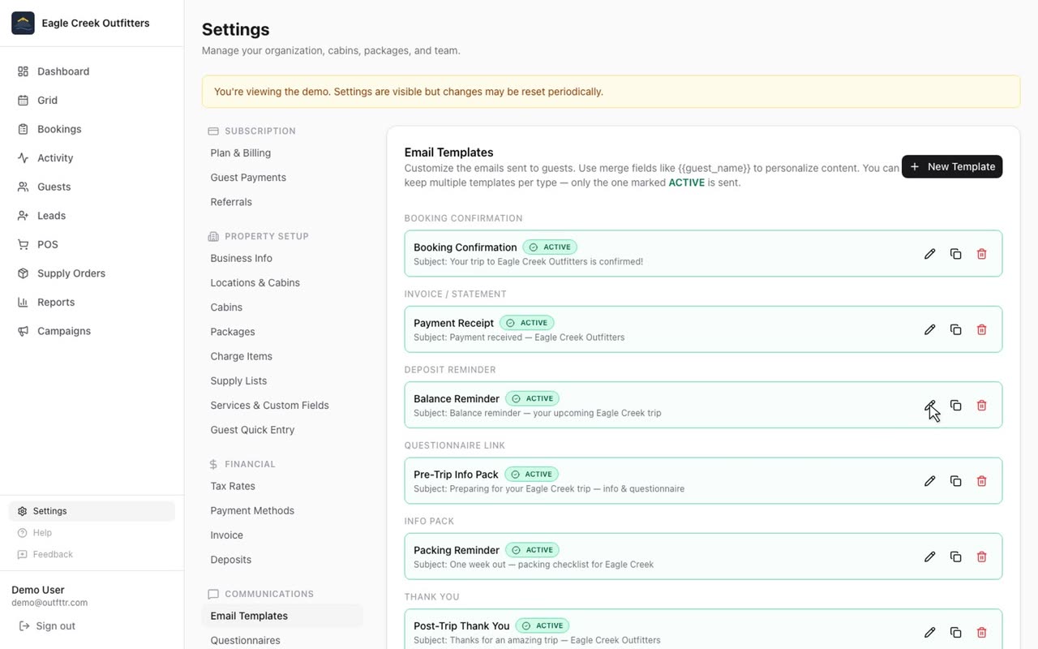The height and width of the screenshot is (649, 1038).
Task: Duplicate the Packing Reminder template
Action: pyautogui.click(x=956, y=557)
